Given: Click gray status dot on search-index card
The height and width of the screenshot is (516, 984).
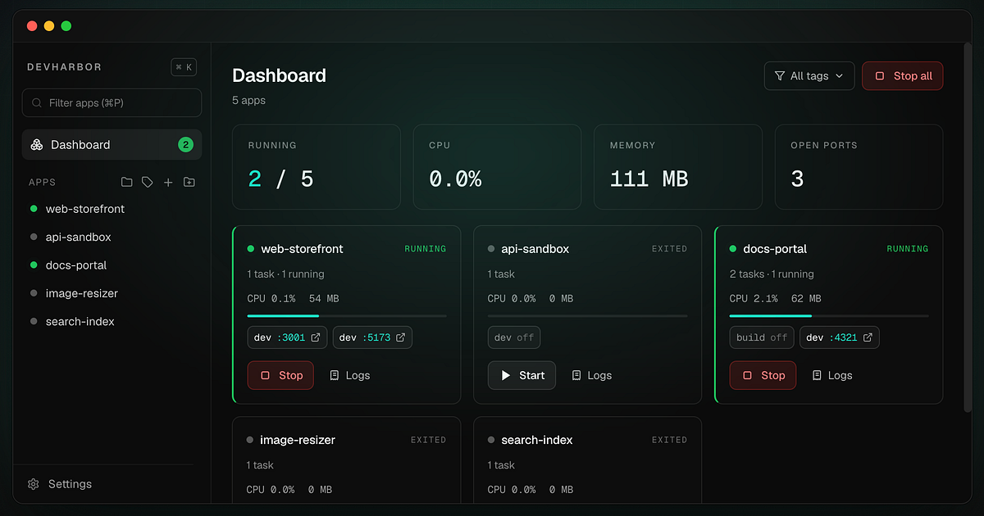Looking at the screenshot, I should click(491, 440).
